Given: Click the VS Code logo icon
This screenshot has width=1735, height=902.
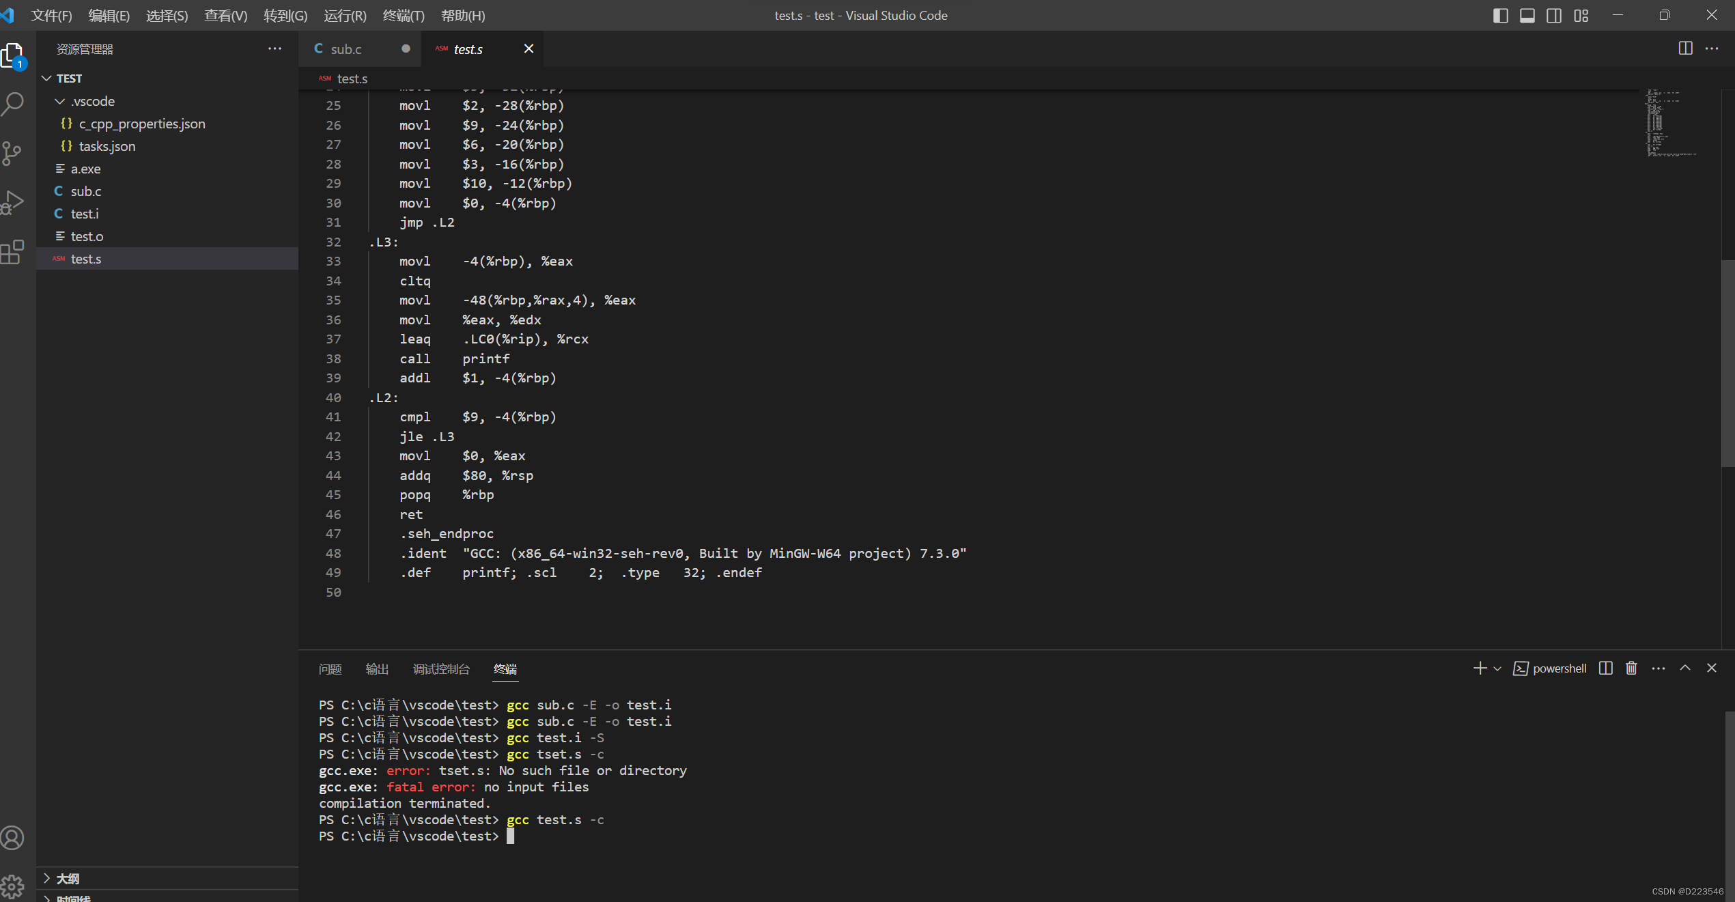Looking at the screenshot, I should coord(8,15).
